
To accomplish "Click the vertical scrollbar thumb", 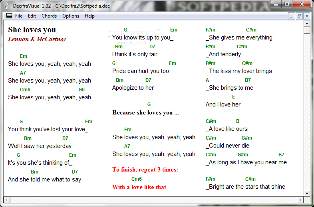I will pos(307,31).
